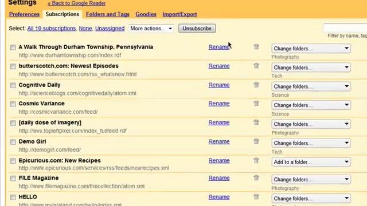Click the None selection link
The height and width of the screenshot is (206, 367).
(x=85, y=28)
